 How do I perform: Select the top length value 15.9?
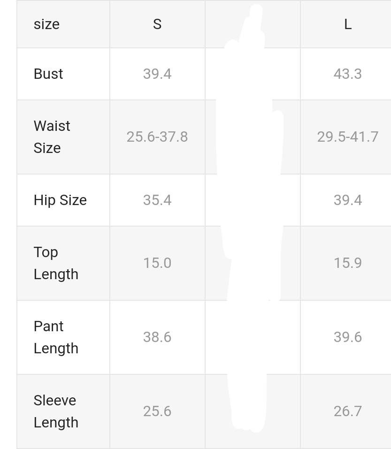pos(347,263)
